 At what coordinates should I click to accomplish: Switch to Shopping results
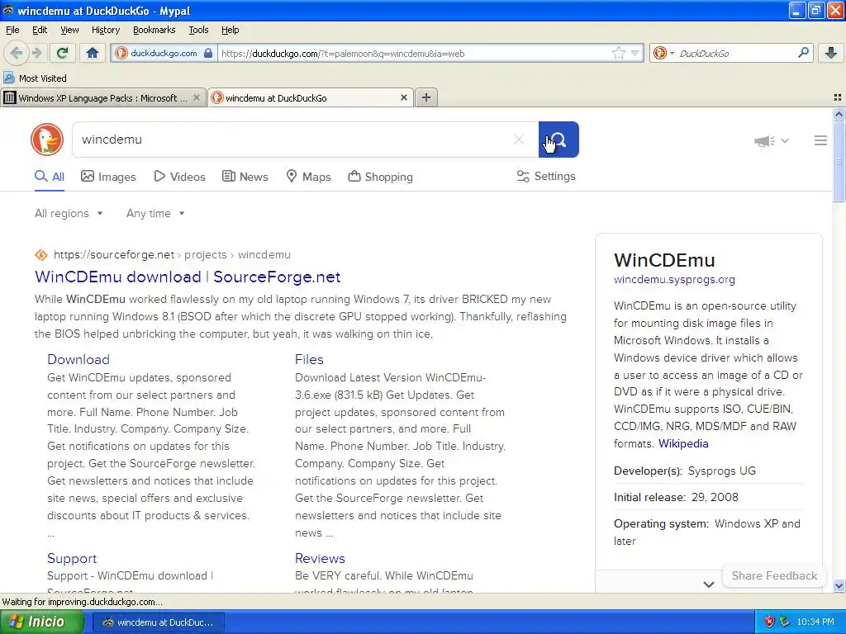380,177
